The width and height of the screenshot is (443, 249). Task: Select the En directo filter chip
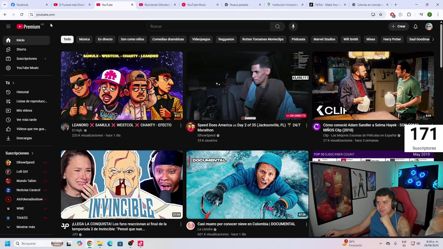pyautogui.click(x=105, y=39)
